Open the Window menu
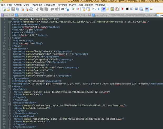This screenshot has height=129, width=163. point(100,5)
